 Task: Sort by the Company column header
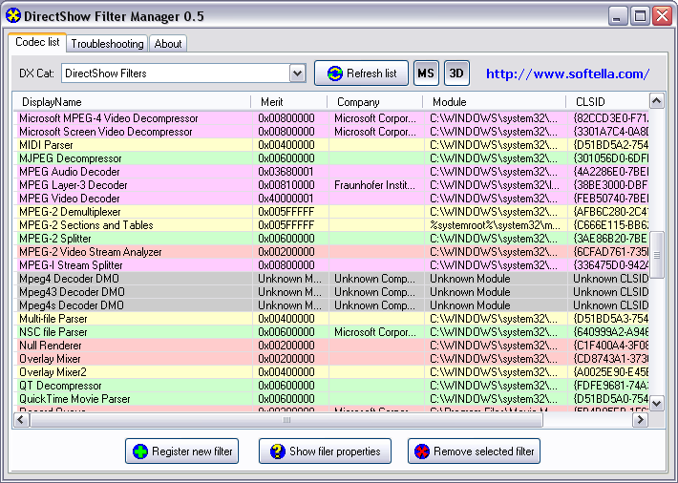tap(375, 102)
